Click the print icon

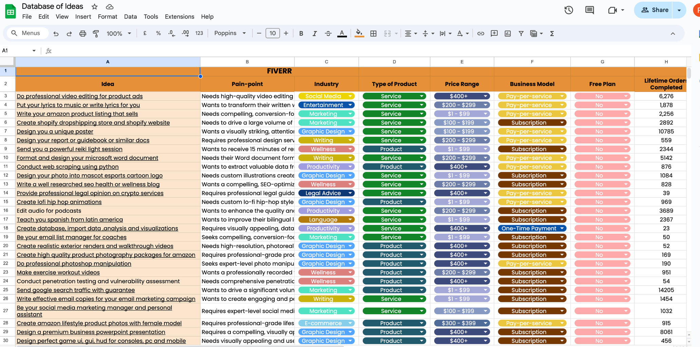pyautogui.click(x=82, y=34)
